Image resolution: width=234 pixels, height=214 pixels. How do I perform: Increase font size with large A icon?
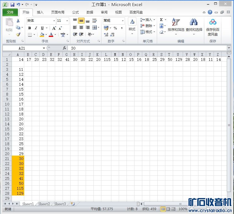pyautogui.click(x=54, y=28)
